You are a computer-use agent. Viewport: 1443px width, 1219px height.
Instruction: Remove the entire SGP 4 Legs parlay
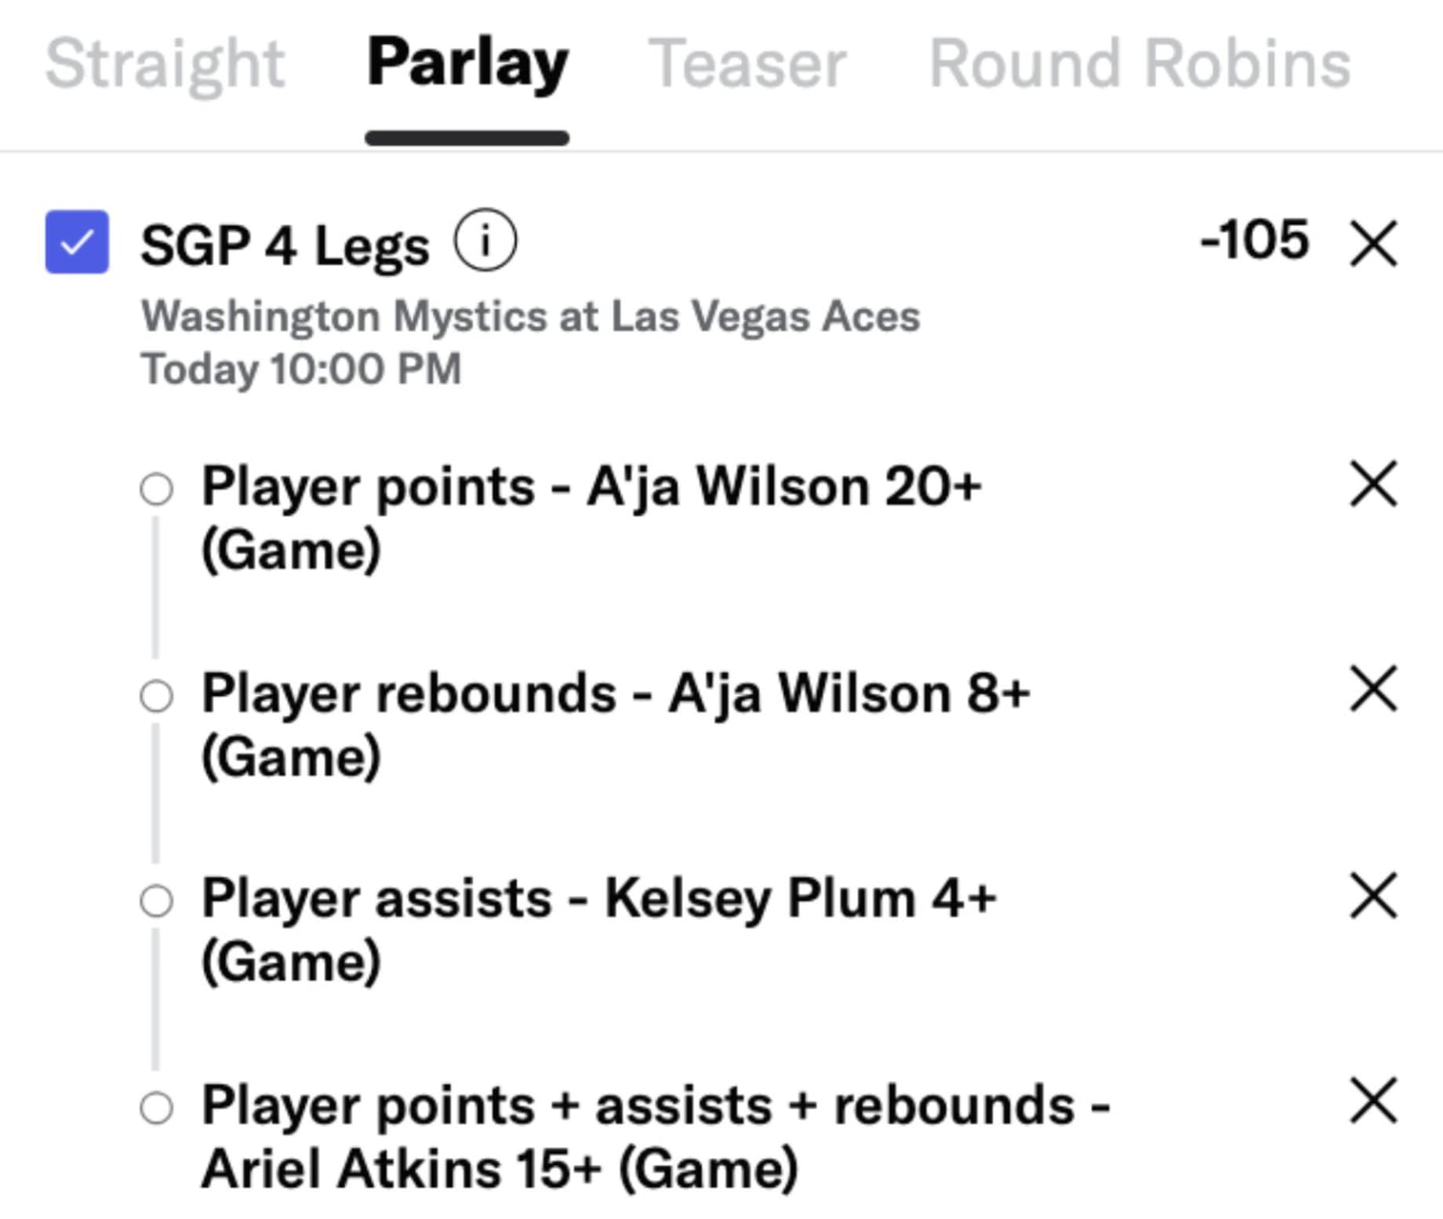pos(1373,244)
